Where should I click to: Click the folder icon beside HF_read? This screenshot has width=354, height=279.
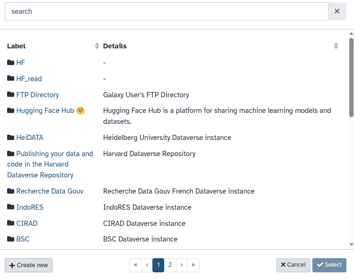[x=10, y=78]
